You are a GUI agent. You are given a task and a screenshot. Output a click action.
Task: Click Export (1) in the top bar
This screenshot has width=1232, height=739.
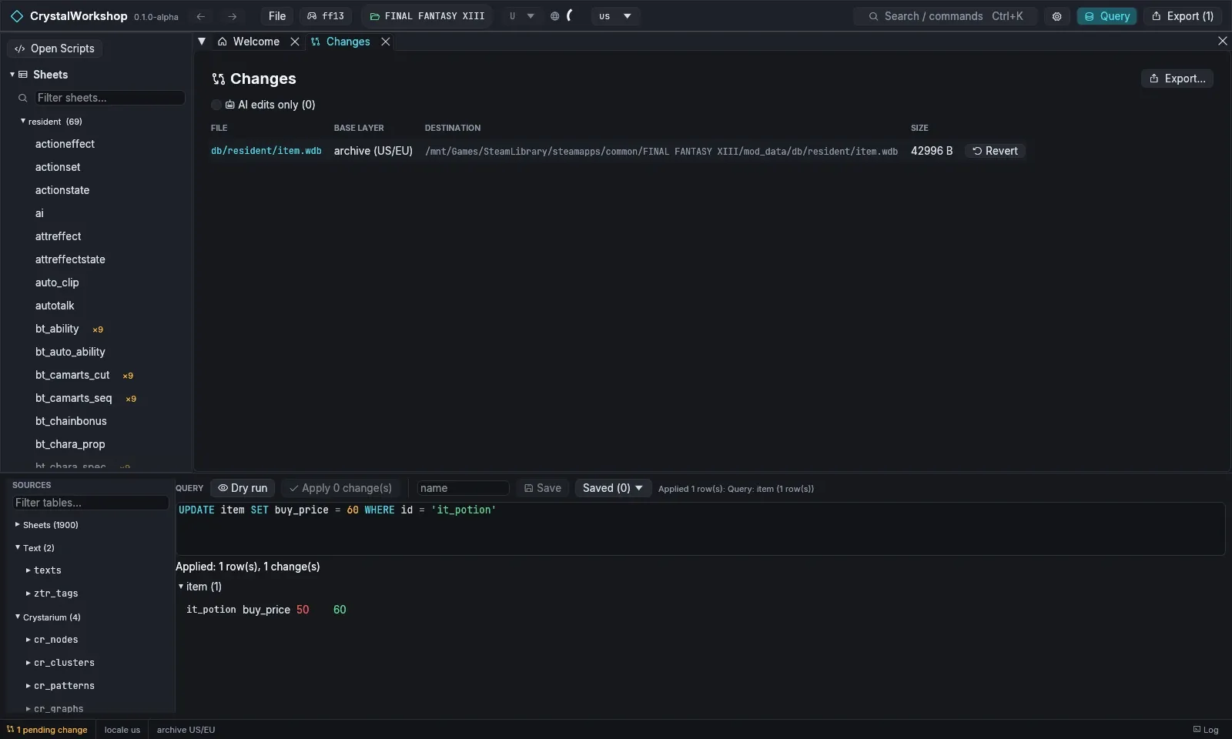tap(1183, 16)
